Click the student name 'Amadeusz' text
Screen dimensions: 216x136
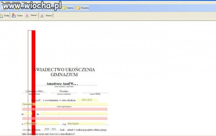pyautogui.click(x=54, y=84)
